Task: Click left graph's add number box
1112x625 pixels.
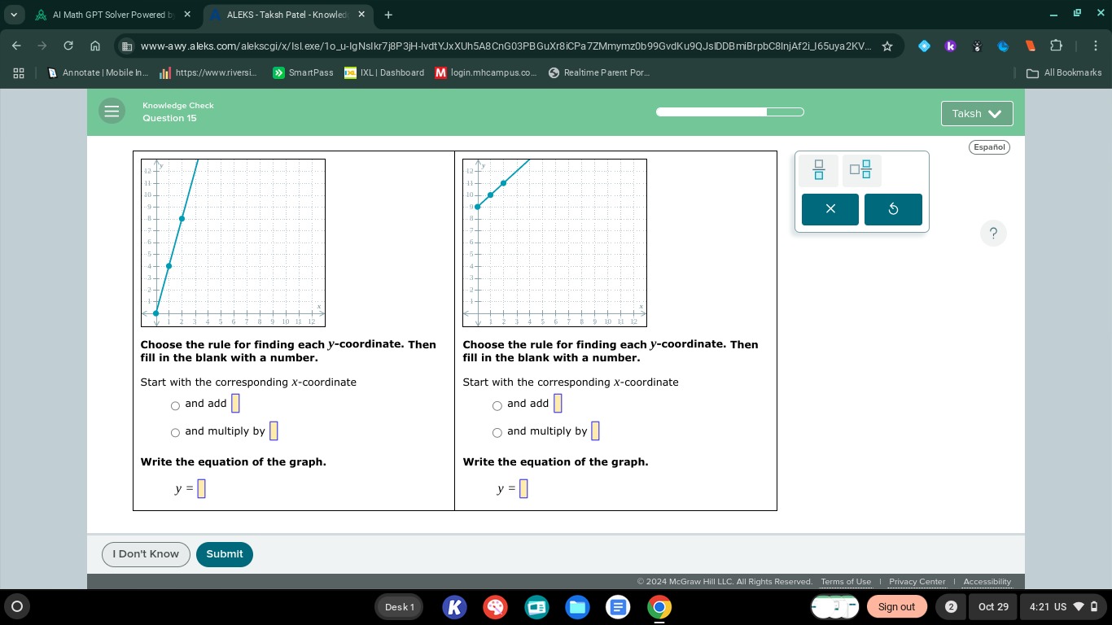Action: [x=236, y=403]
